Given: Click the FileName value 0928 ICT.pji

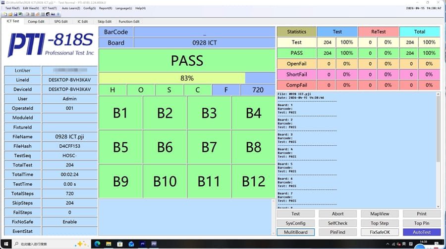Looking at the screenshot, I should pos(70,137).
